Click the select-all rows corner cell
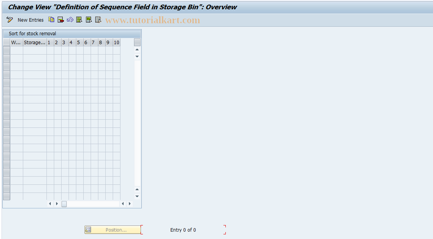 (x=7, y=42)
